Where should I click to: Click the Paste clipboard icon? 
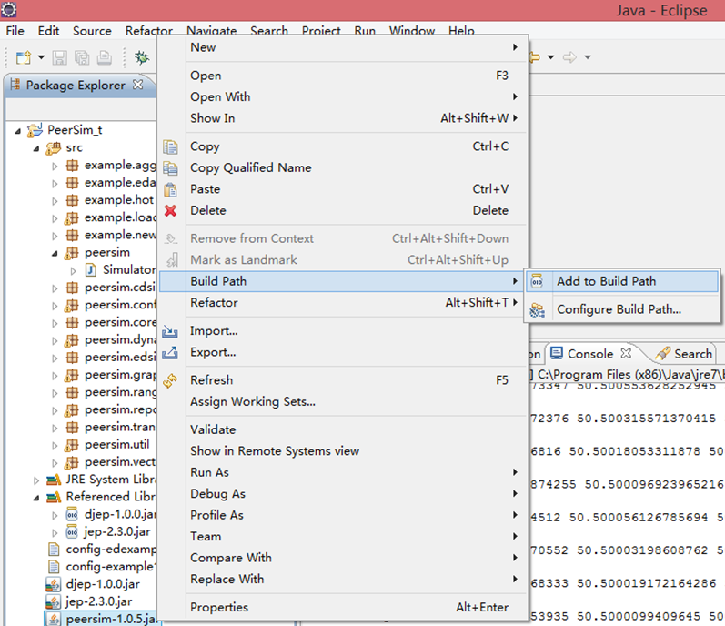click(x=170, y=189)
